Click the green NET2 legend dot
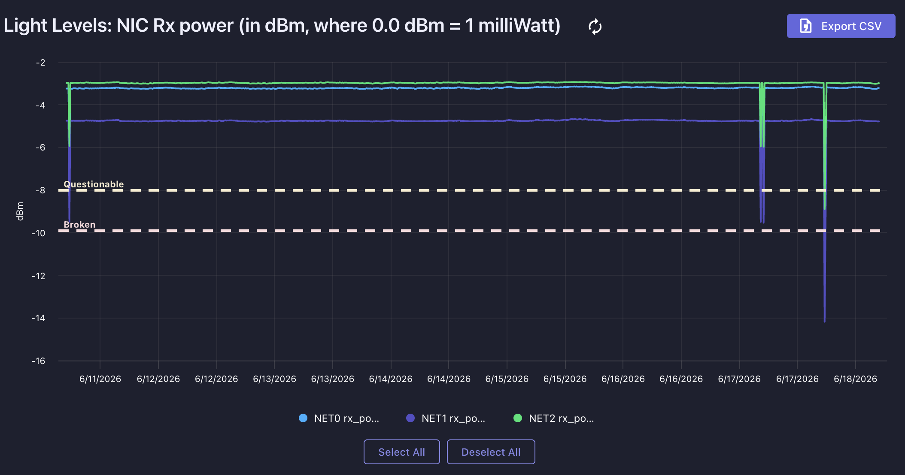This screenshot has width=905, height=475. point(518,418)
